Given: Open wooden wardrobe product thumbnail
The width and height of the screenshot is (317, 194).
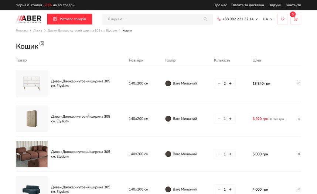Looking at the screenshot, I should [32, 119].
